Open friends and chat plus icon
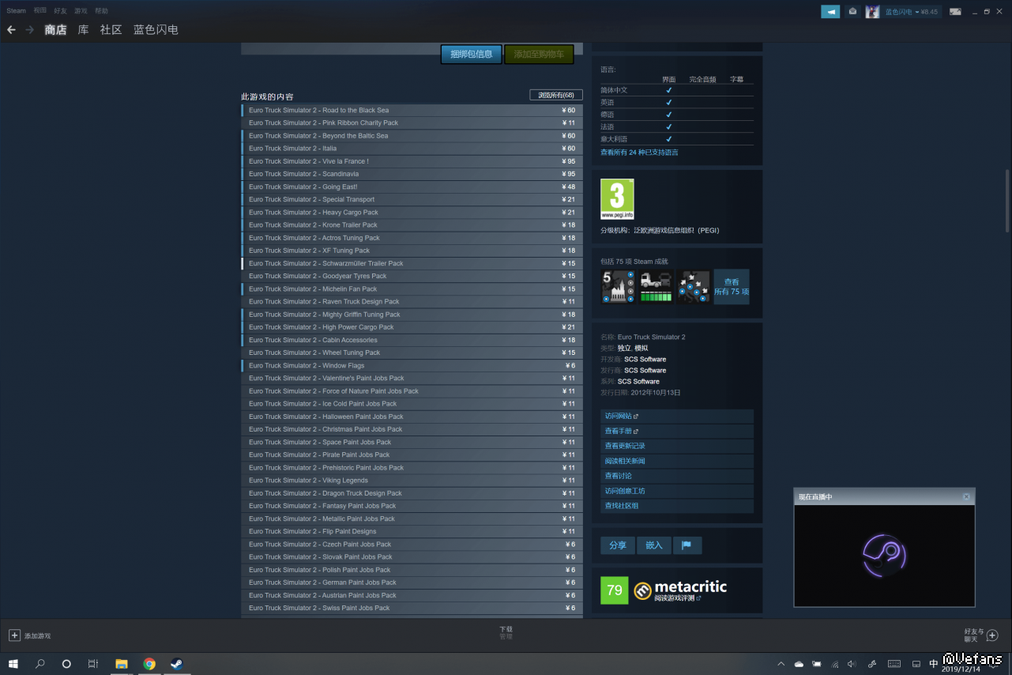 tap(992, 635)
